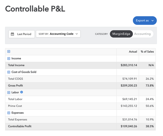The width and height of the screenshot is (163, 136).
Task: Open the Sort By Accounting Code dropdown
Action: coord(58,34)
